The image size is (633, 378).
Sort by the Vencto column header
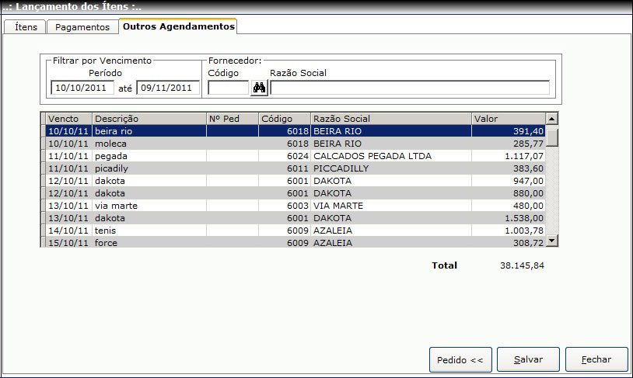(68, 119)
